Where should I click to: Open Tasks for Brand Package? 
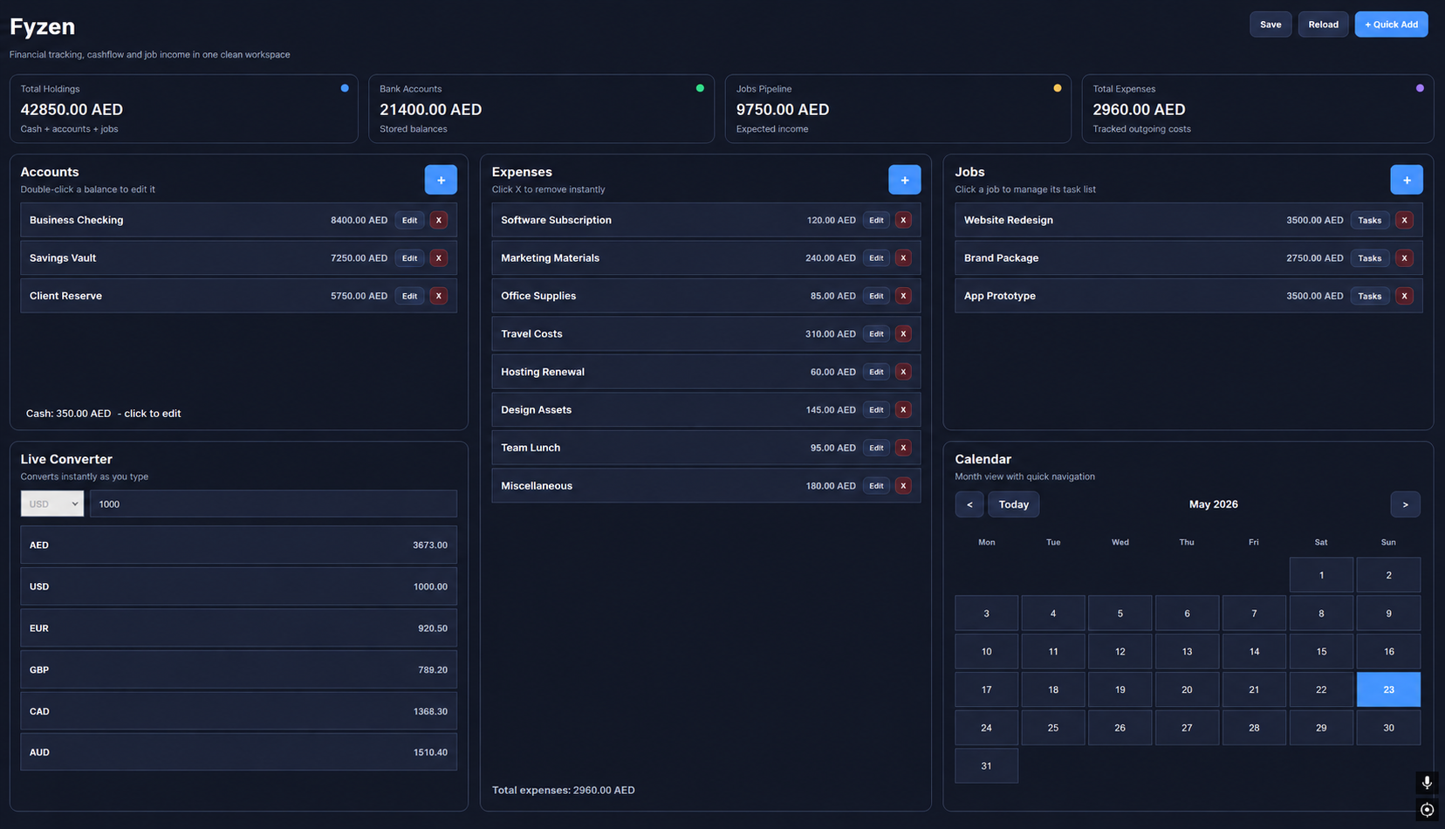pos(1369,258)
